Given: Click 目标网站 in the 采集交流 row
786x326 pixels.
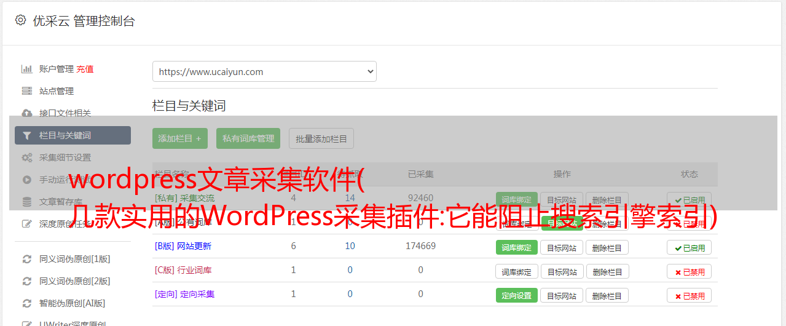Looking at the screenshot, I should tap(562, 199).
